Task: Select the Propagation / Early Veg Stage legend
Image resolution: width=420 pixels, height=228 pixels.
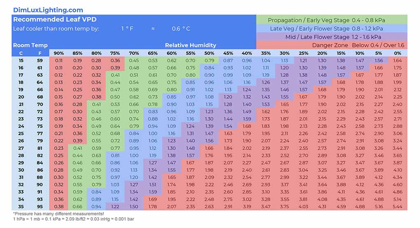Action: click(331, 20)
